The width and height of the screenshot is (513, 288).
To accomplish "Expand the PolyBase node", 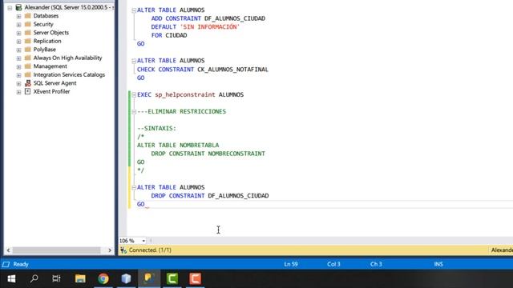I will [x=19, y=50].
